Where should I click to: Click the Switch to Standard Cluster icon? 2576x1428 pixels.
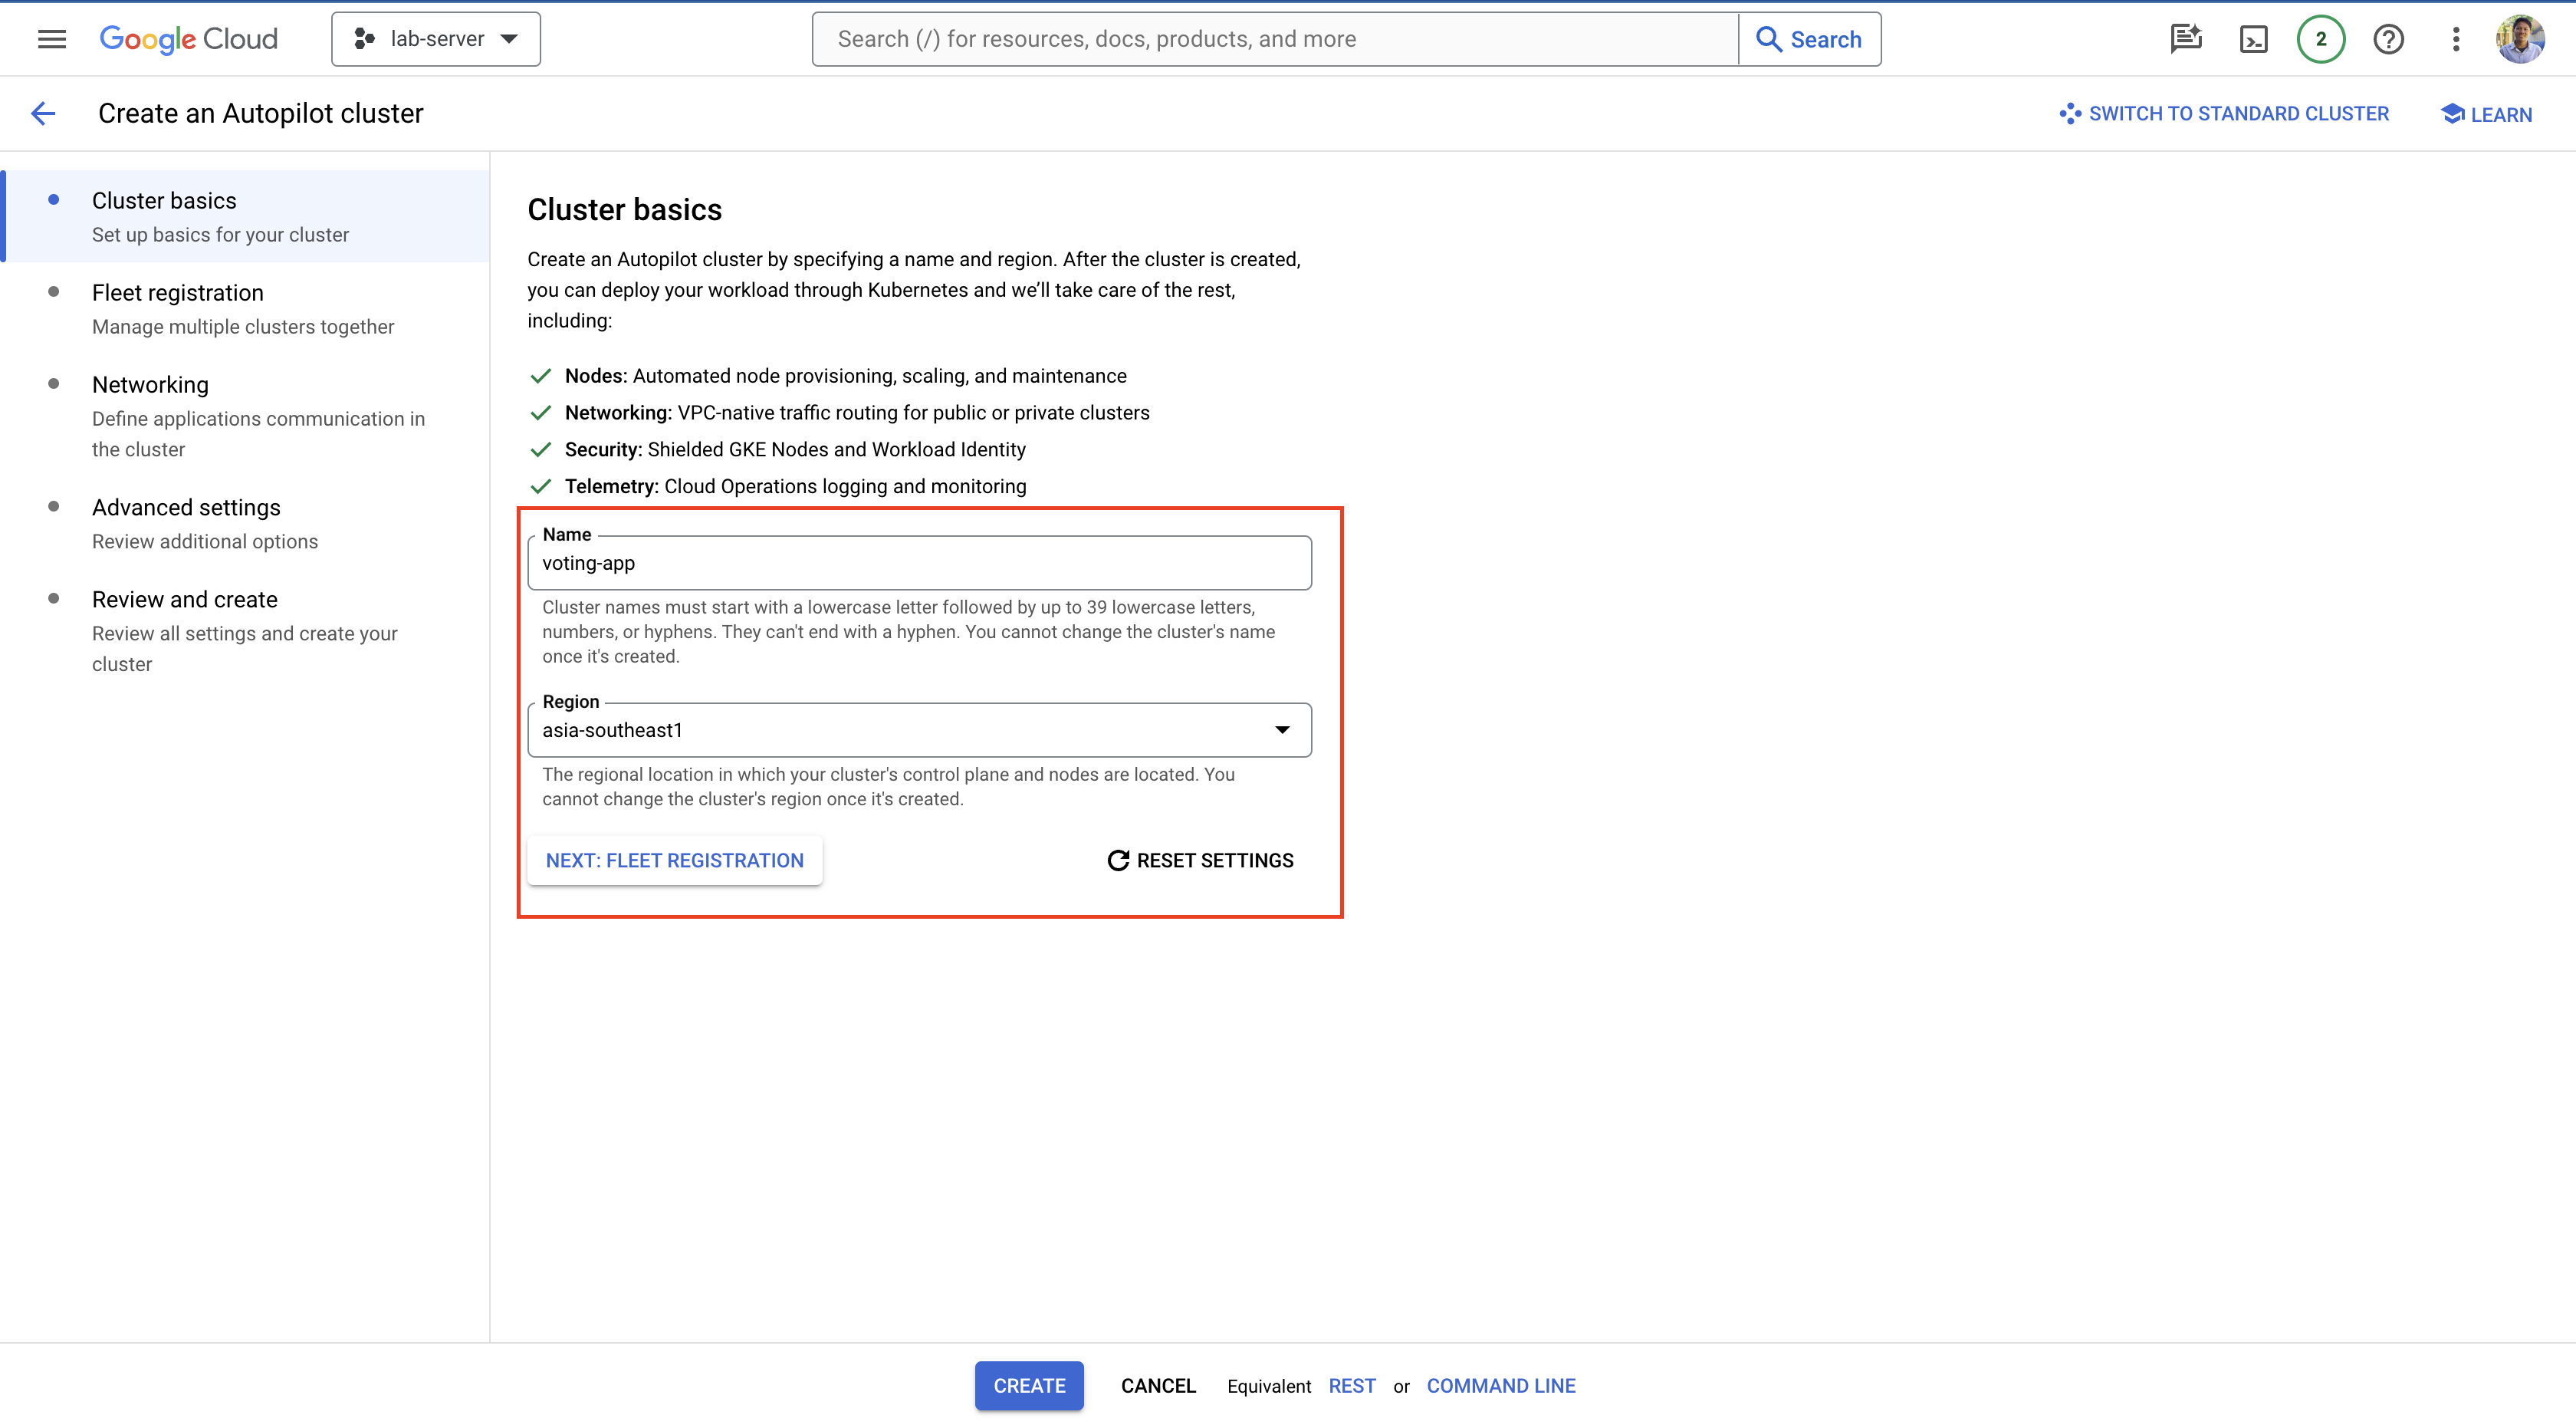pyautogui.click(x=2066, y=113)
